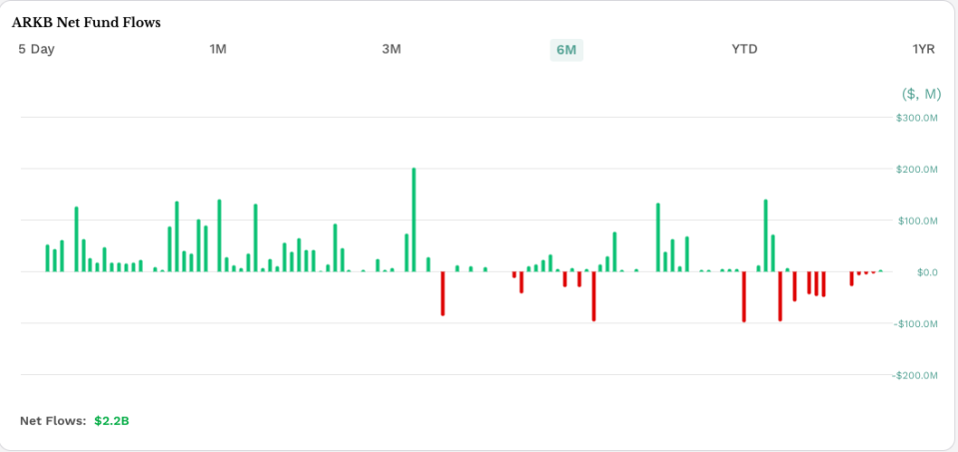The height and width of the screenshot is (452, 958).
Task: Click the red bar right of tallest green bar
Action: (443, 293)
